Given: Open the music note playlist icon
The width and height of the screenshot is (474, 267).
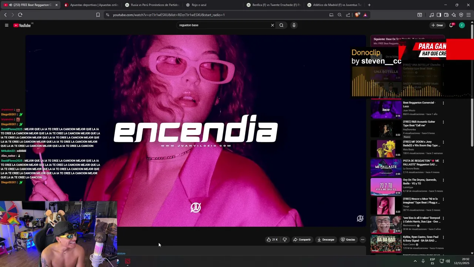Looking at the screenshot, I should pos(431,15).
